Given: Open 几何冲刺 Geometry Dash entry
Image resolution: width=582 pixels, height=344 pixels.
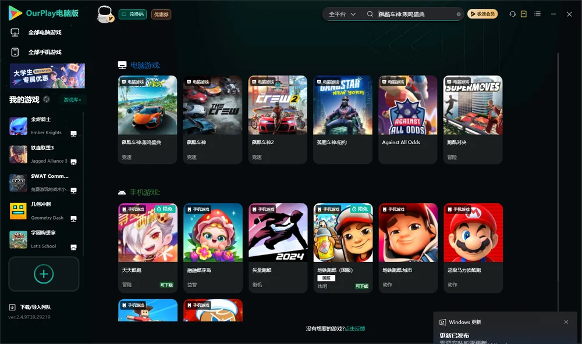Looking at the screenshot, I should tap(44, 211).
